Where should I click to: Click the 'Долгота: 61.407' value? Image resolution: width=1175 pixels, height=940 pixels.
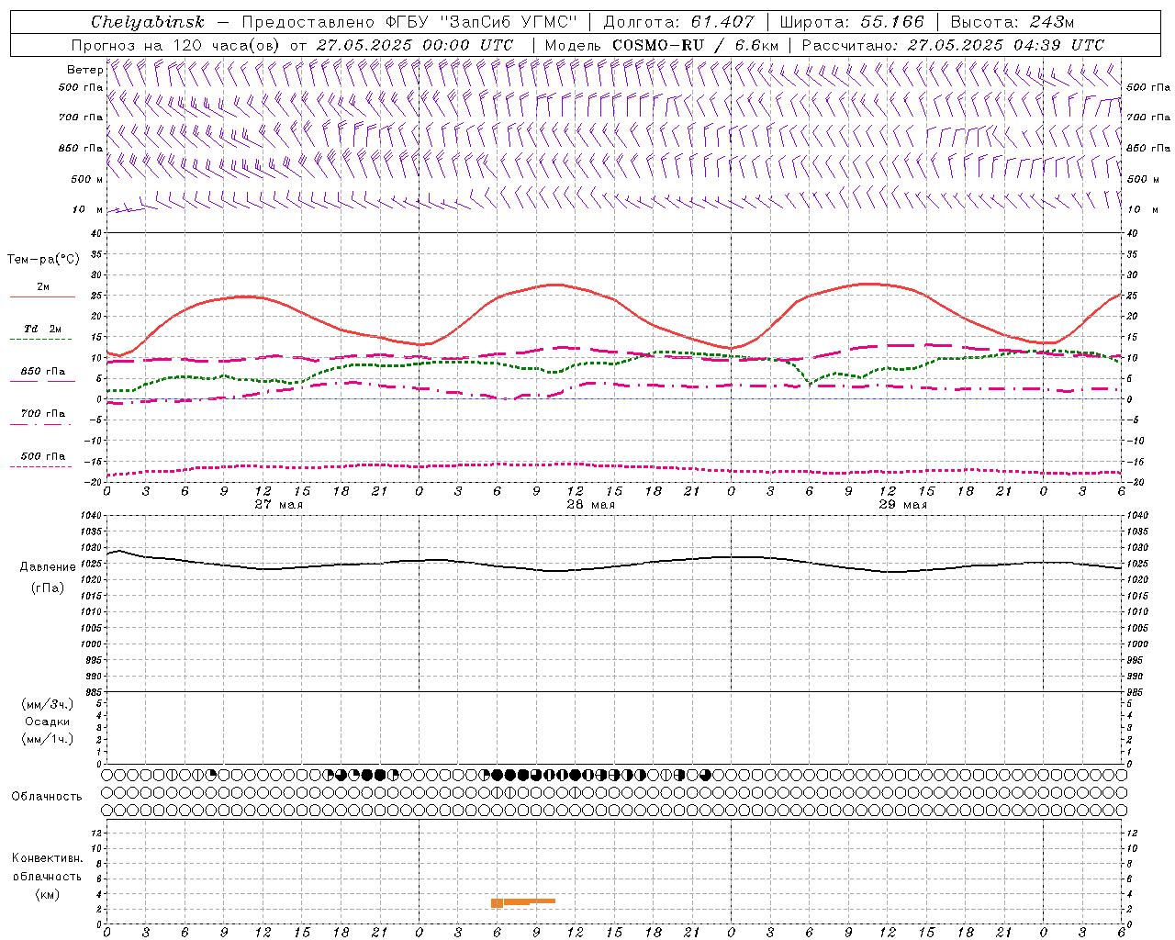[679, 22]
